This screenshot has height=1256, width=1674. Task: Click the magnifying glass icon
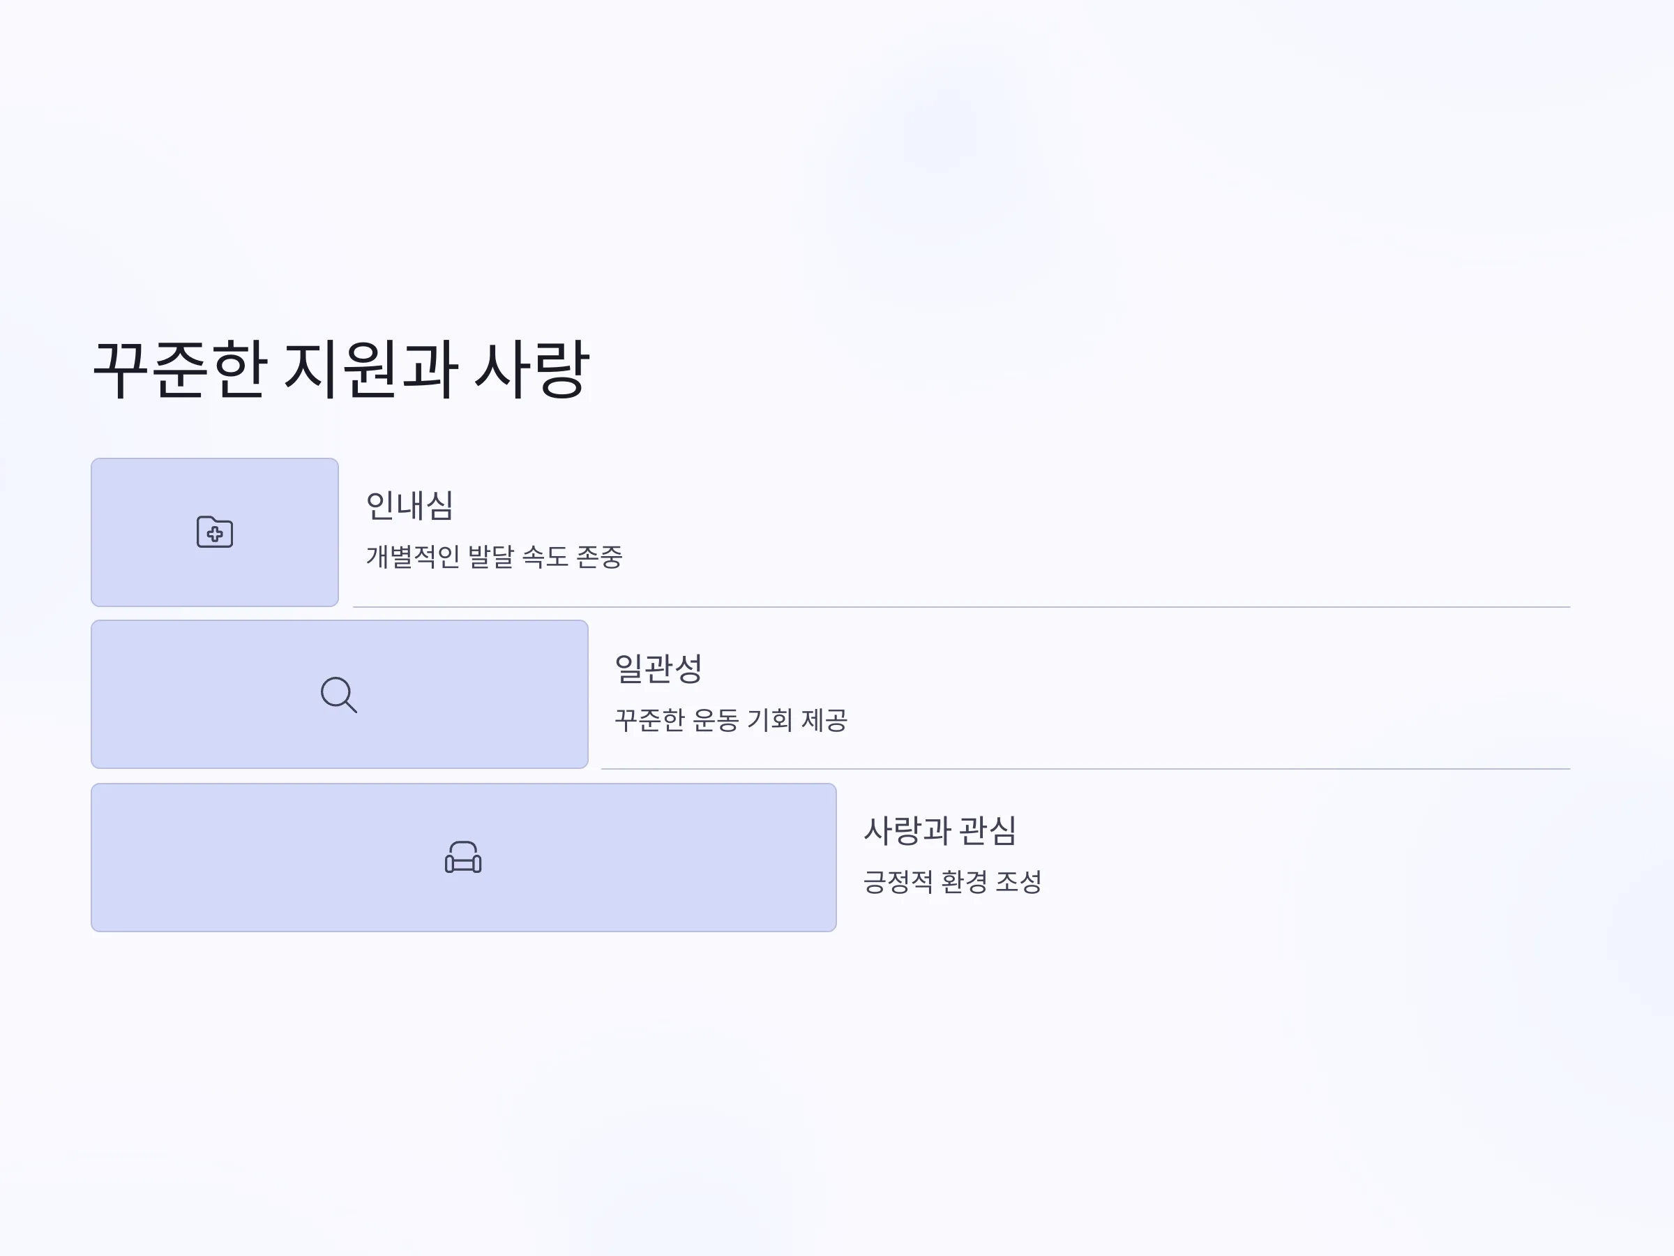tap(339, 694)
